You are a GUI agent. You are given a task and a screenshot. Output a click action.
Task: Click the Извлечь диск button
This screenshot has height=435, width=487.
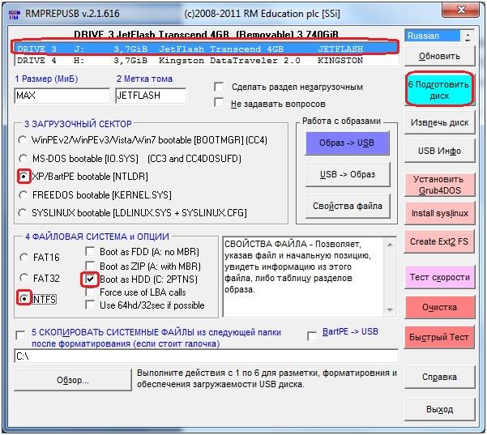pyautogui.click(x=440, y=123)
